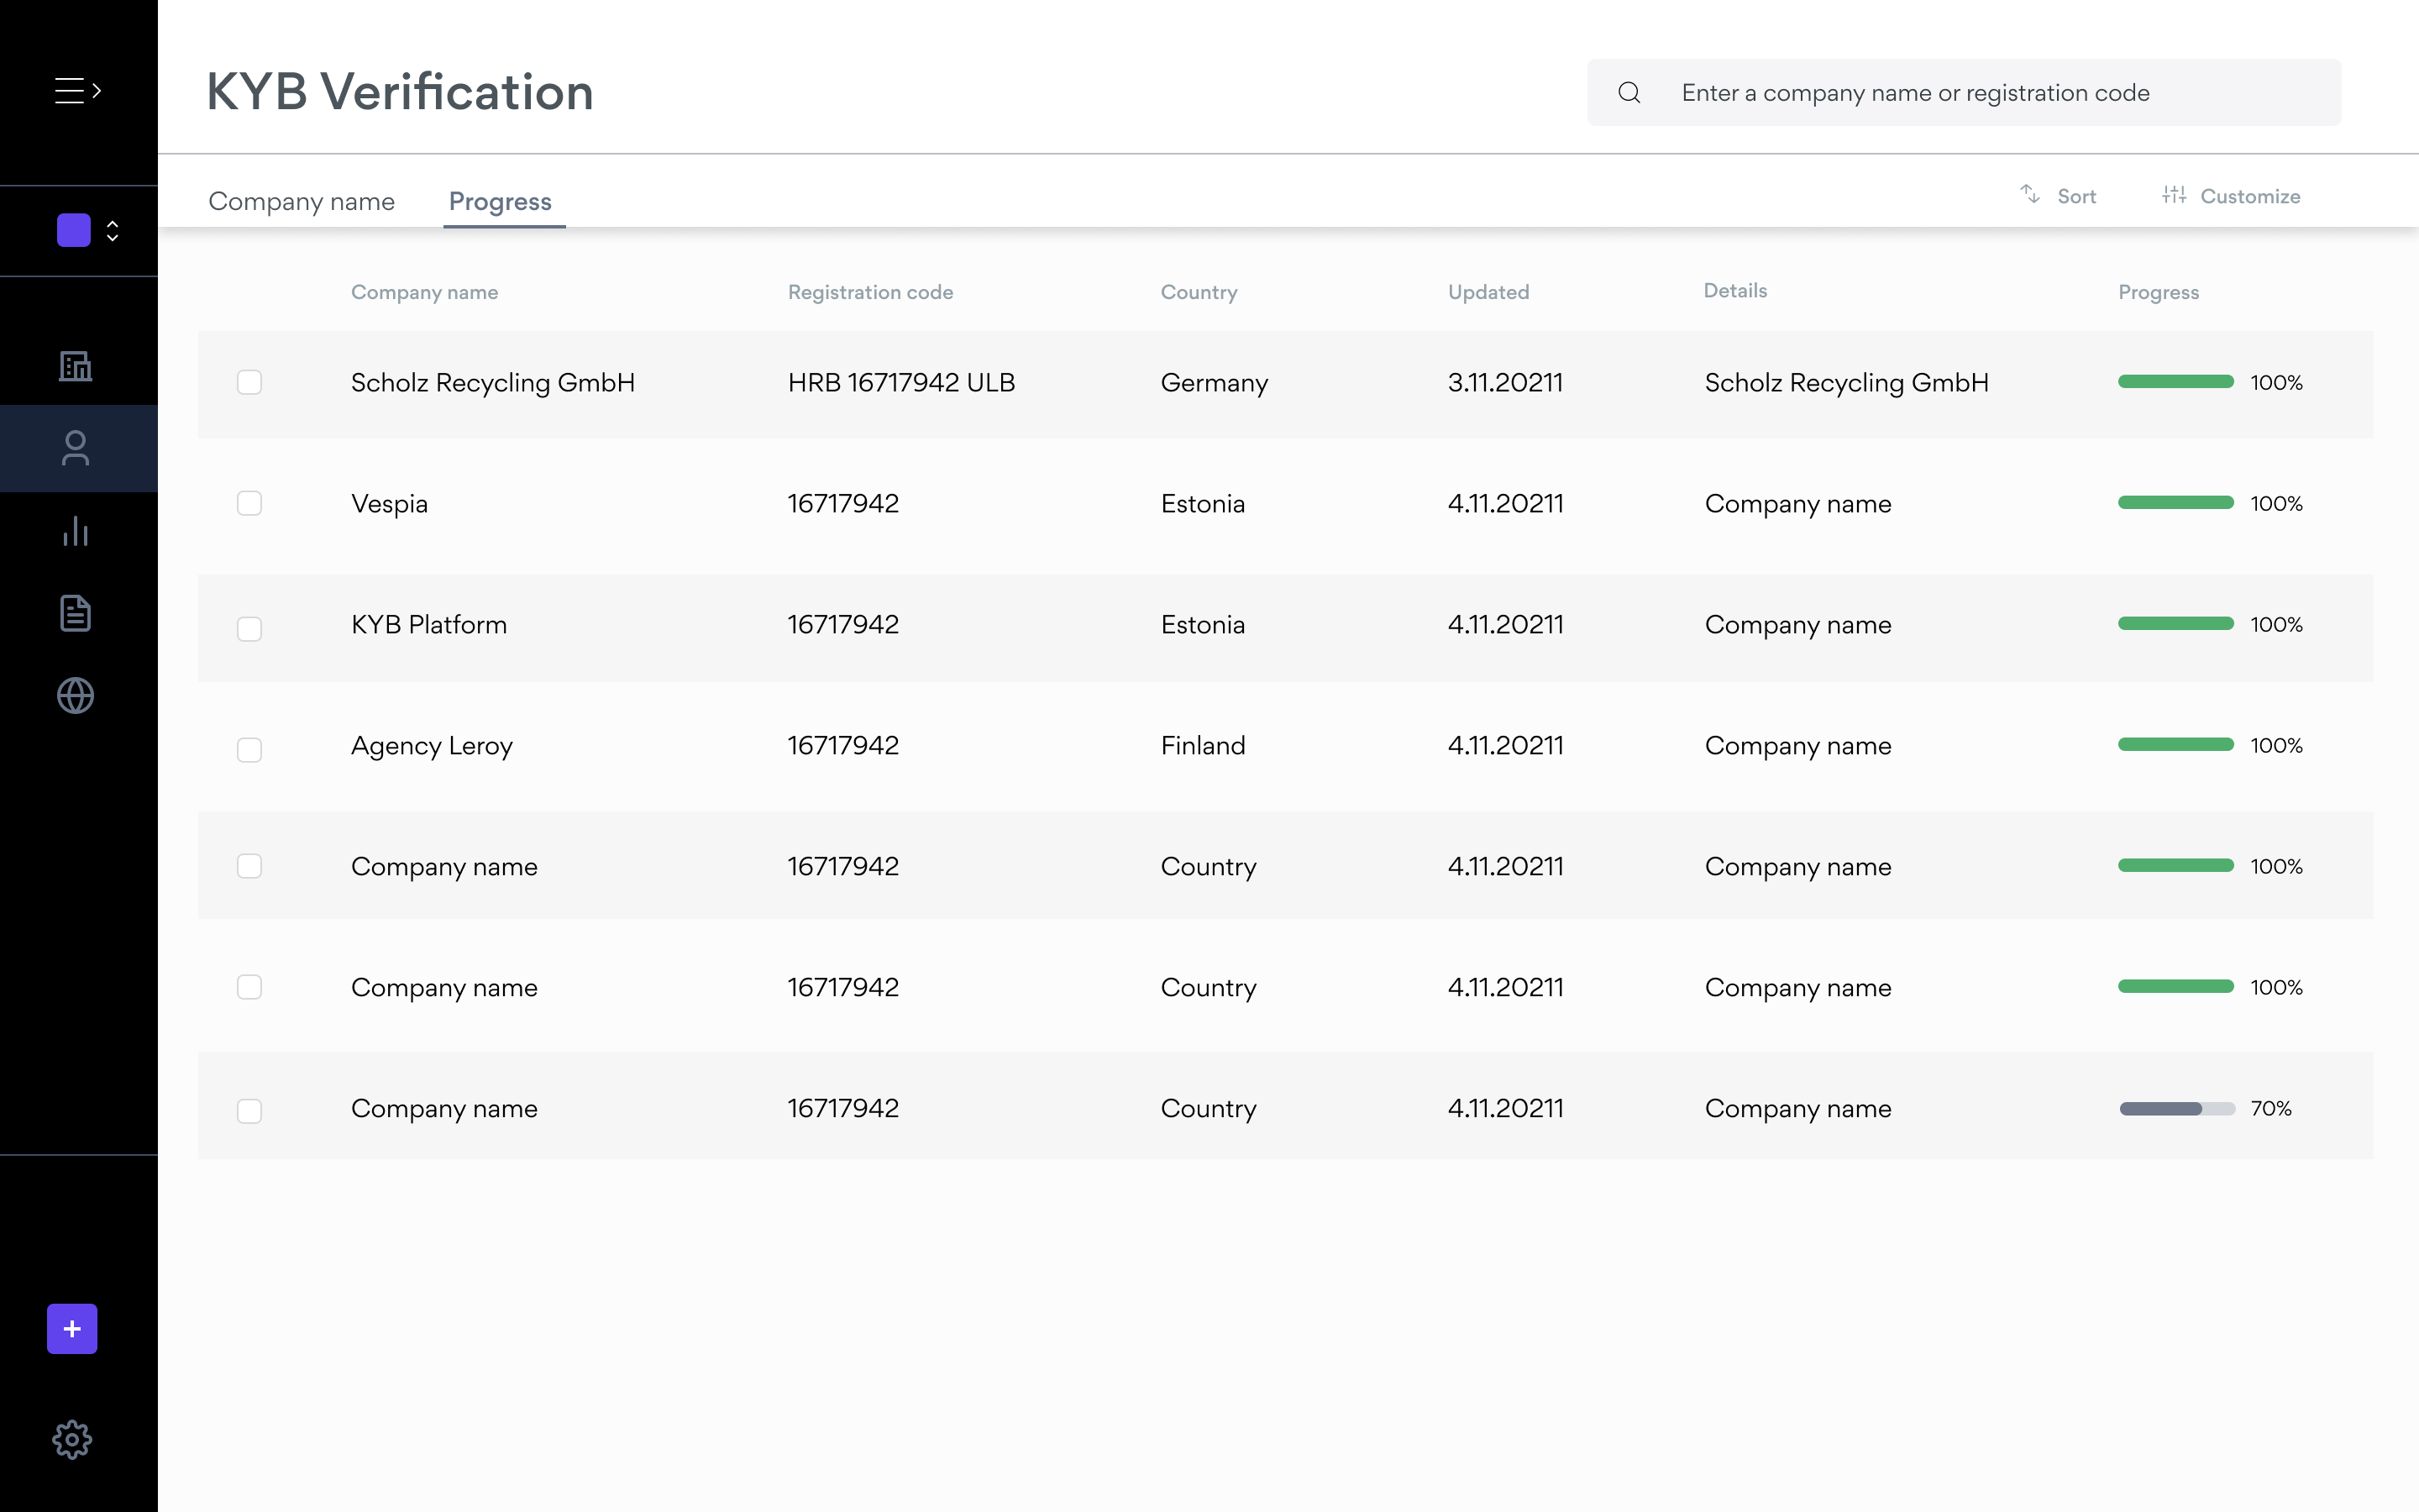Open the documents file icon
The width and height of the screenshot is (2419, 1512).
76,613
